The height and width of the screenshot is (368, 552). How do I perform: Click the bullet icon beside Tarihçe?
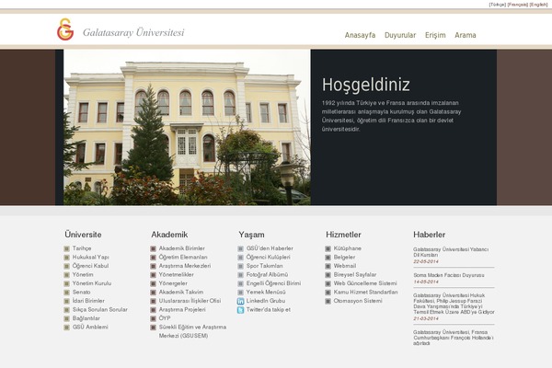(66, 248)
